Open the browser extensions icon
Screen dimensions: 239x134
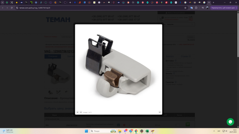click(196, 8)
